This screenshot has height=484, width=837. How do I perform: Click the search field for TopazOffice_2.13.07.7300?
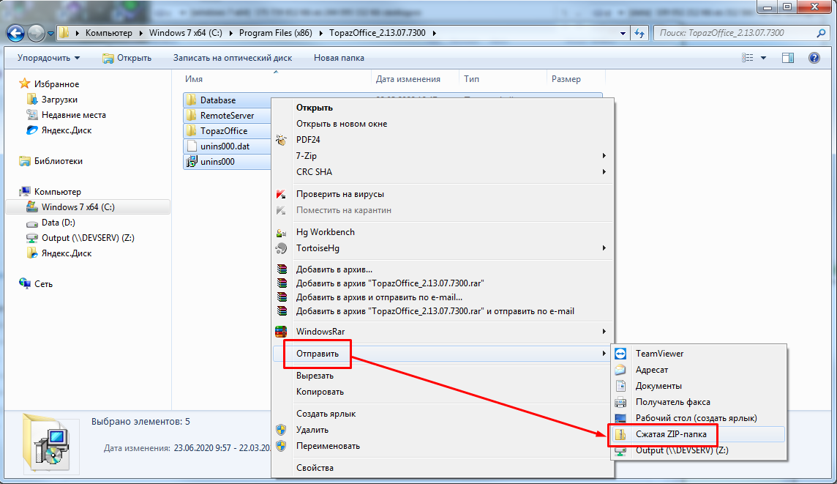[735, 33]
